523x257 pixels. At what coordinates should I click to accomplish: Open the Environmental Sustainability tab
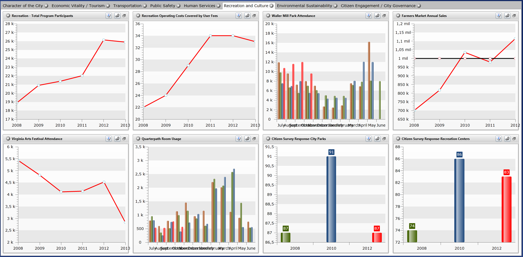tap(304, 6)
